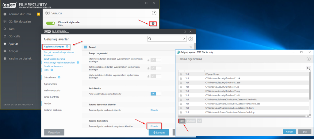Image resolution: width=314 pixels, height=139 pixels.
Task: Select row C:\Windows\Security\Database\*.sdb
Action: [x=243, y=95]
